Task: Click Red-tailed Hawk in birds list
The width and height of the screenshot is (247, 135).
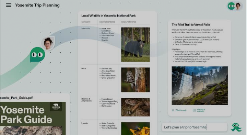Action: coord(108,76)
